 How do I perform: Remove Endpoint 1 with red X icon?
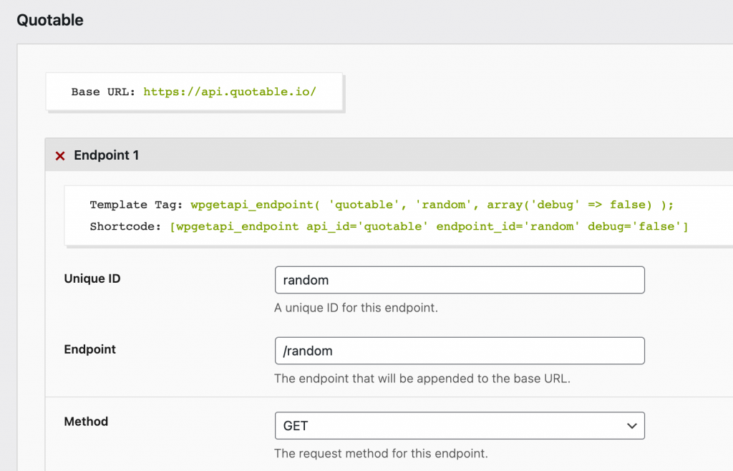pyautogui.click(x=60, y=155)
